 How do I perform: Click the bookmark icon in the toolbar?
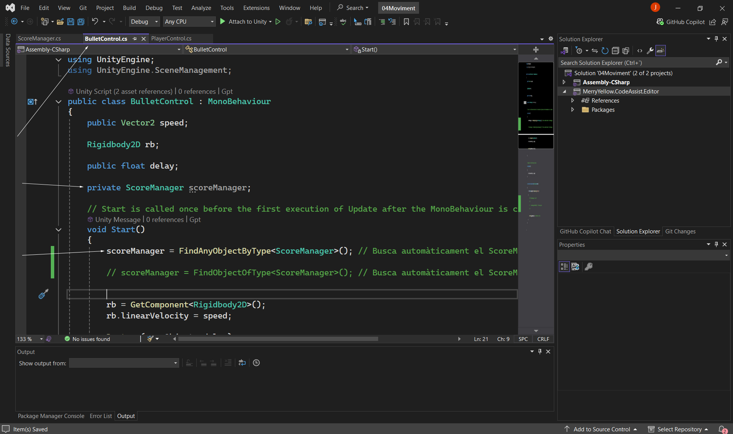point(406,22)
